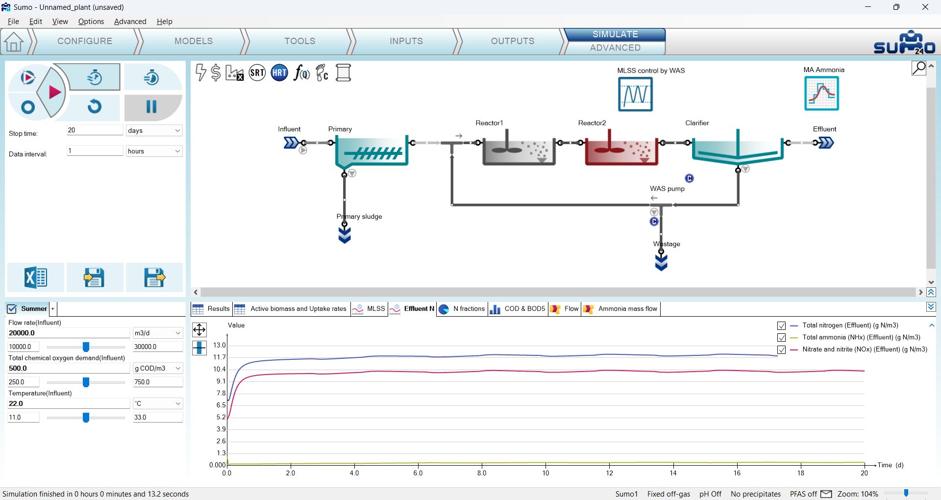Open the Ammonia mass flow tab

click(x=621, y=309)
